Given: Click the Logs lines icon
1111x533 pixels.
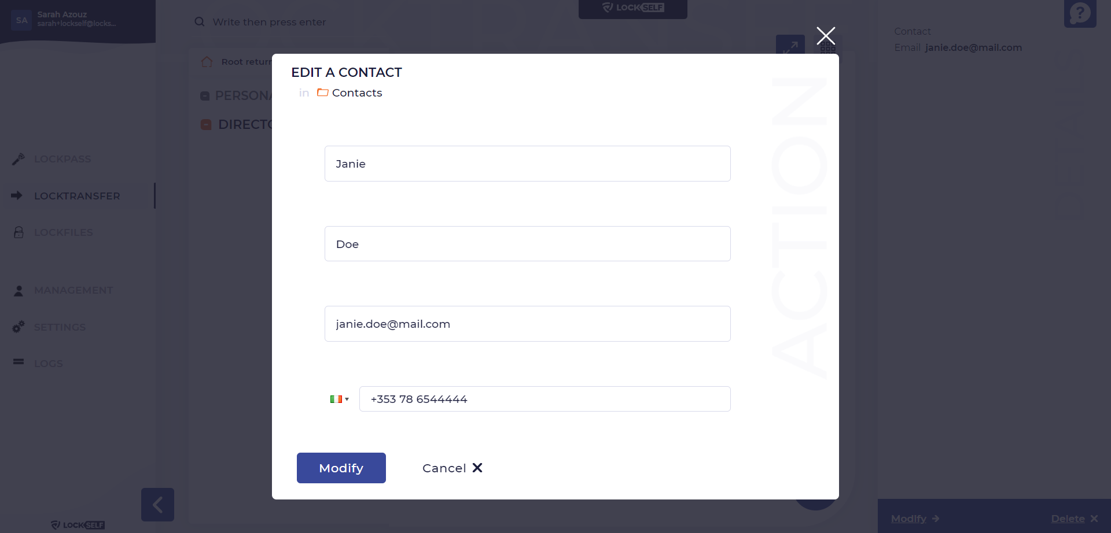Looking at the screenshot, I should click(x=19, y=362).
